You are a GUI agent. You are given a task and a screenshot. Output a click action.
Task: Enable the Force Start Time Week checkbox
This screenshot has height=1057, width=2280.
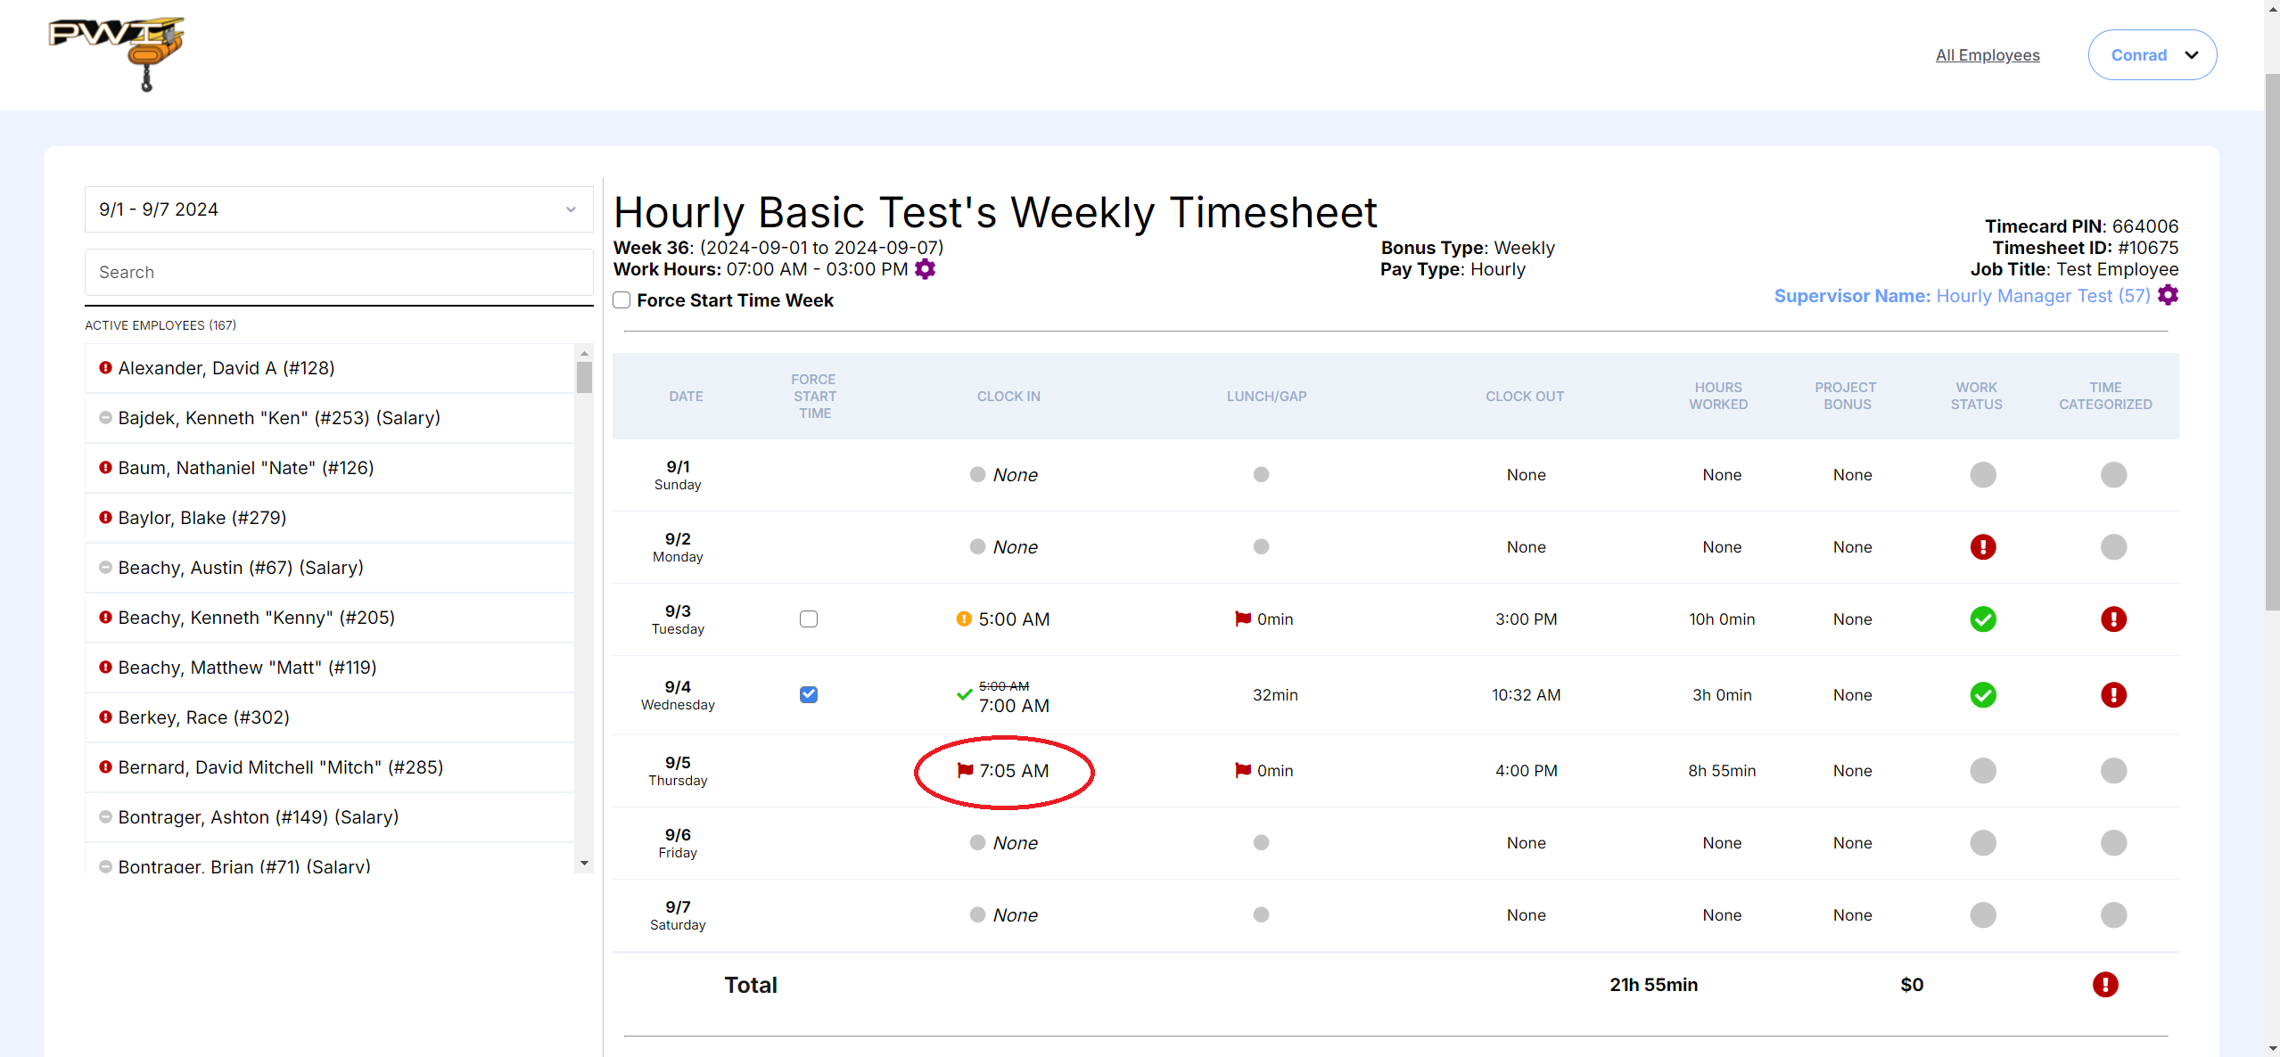pyautogui.click(x=622, y=300)
